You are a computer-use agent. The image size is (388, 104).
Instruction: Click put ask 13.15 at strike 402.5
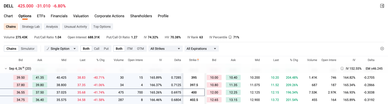pyautogui.click(x=233, y=100)
